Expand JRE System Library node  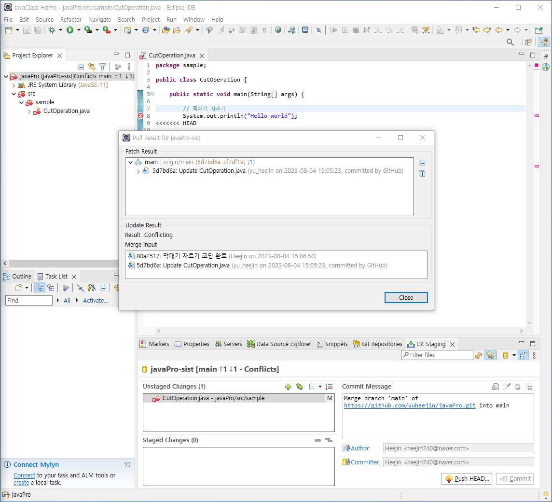tap(14, 85)
